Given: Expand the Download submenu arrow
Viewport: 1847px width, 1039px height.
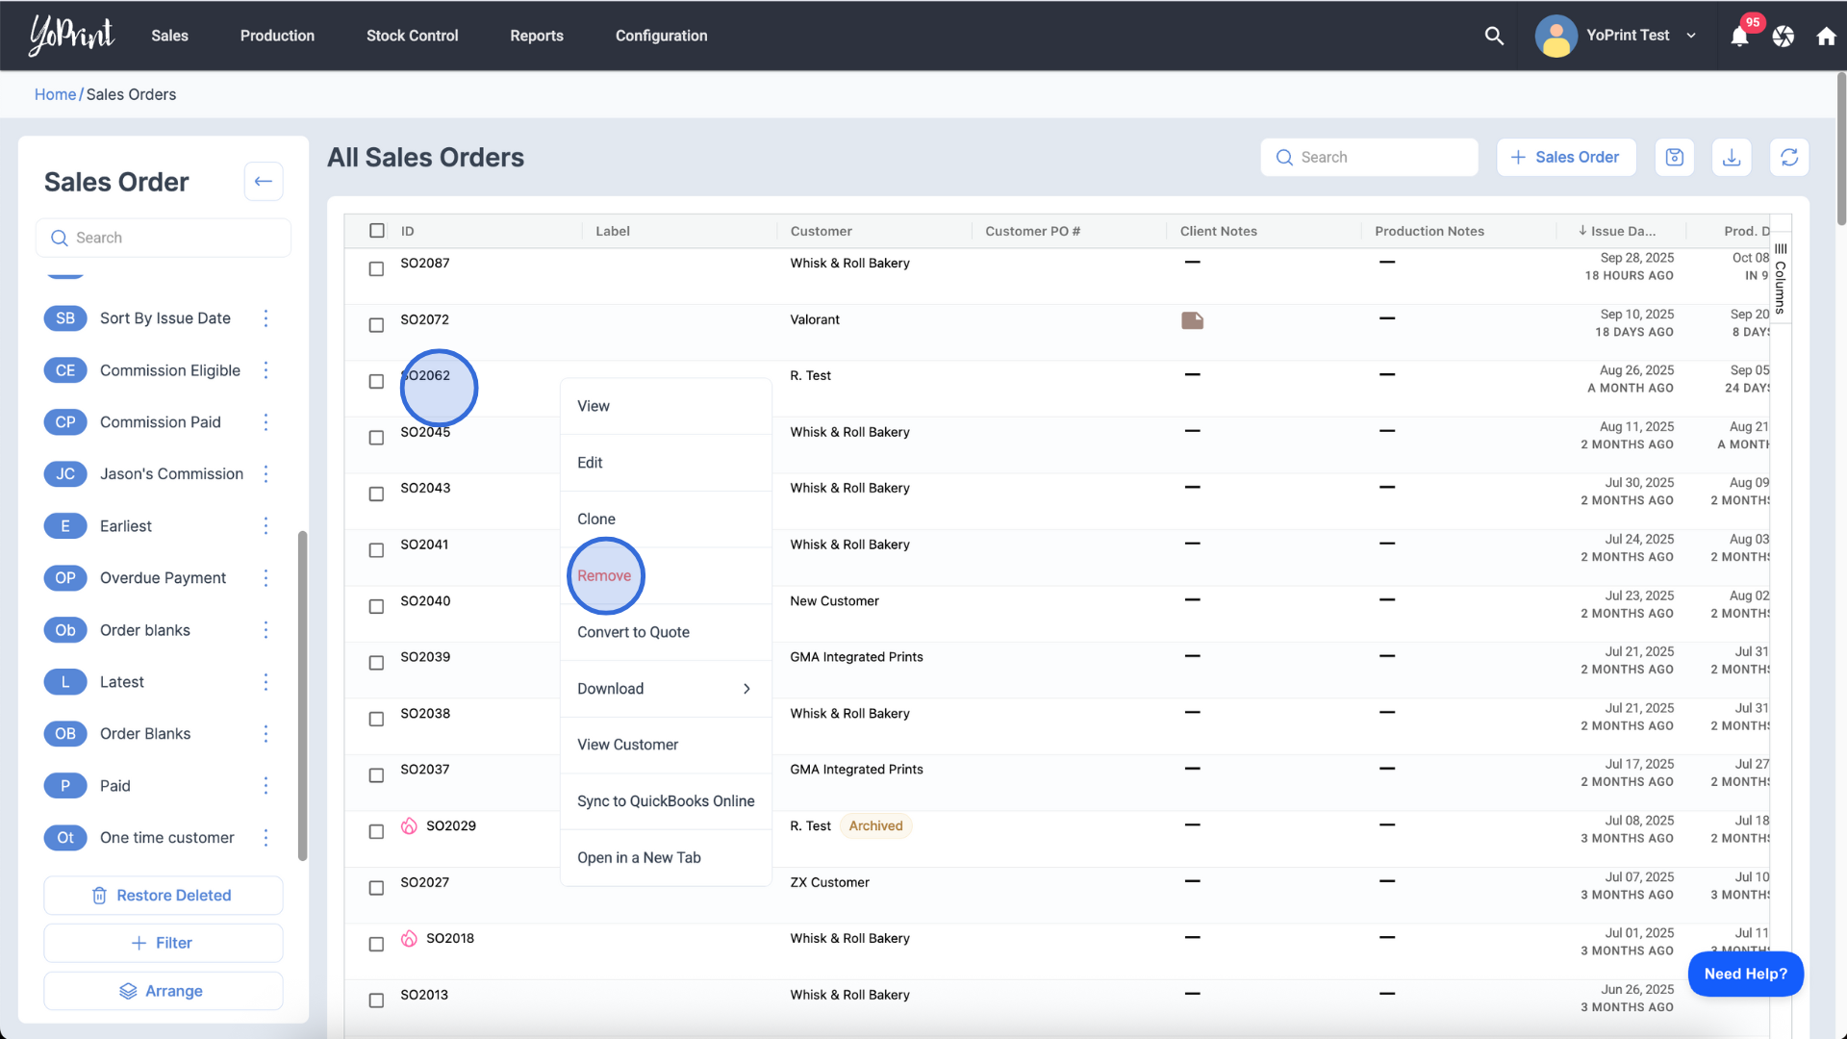Looking at the screenshot, I should point(746,689).
